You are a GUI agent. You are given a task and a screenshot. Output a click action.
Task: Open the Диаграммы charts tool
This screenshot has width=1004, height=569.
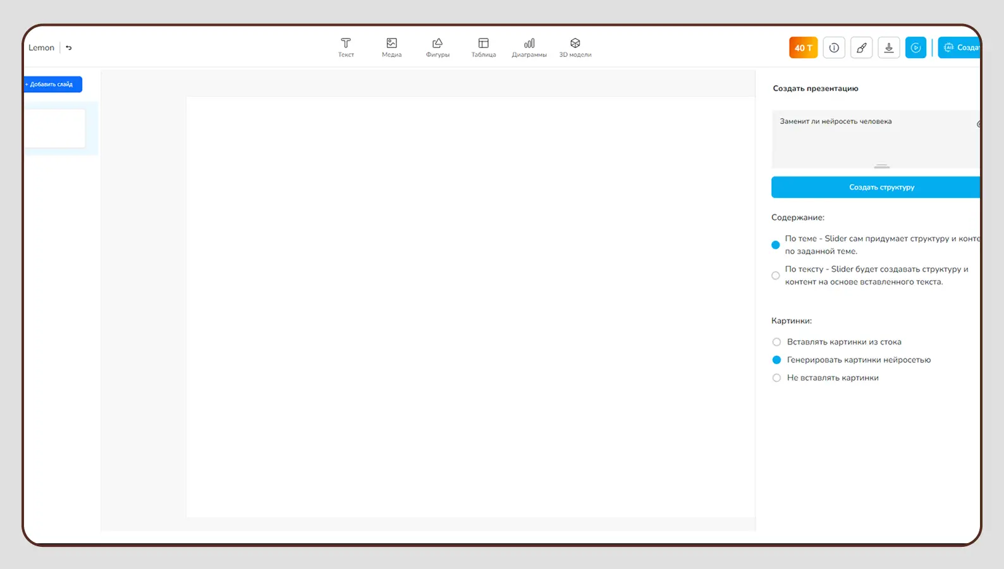pos(529,47)
